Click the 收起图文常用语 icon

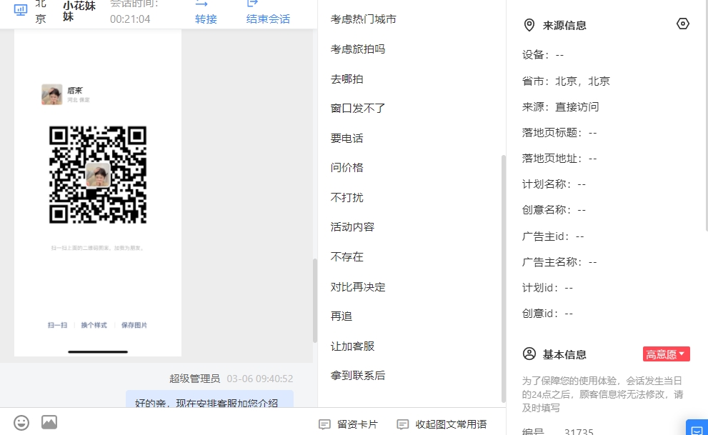pyautogui.click(x=403, y=424)
